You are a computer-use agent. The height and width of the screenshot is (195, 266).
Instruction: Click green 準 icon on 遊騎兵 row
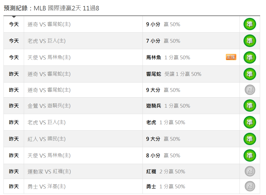pyautogui.click(x=249, y=106)
